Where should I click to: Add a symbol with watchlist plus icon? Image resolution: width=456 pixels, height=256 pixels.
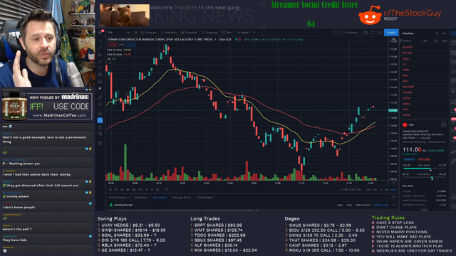point(437,33)
